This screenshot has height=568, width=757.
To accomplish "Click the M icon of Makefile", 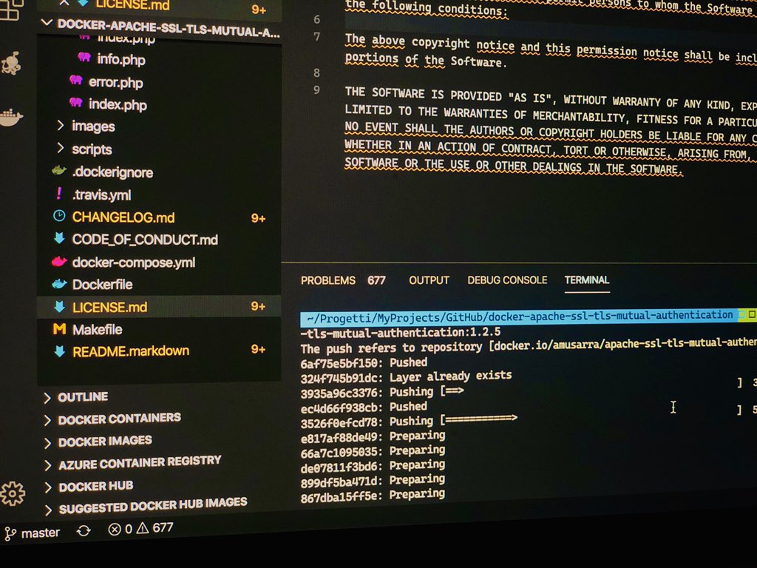I will (59, 329).
